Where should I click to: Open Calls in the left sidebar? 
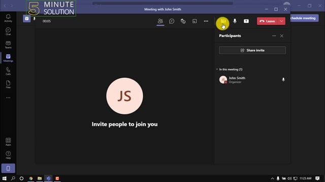[8, 71]
